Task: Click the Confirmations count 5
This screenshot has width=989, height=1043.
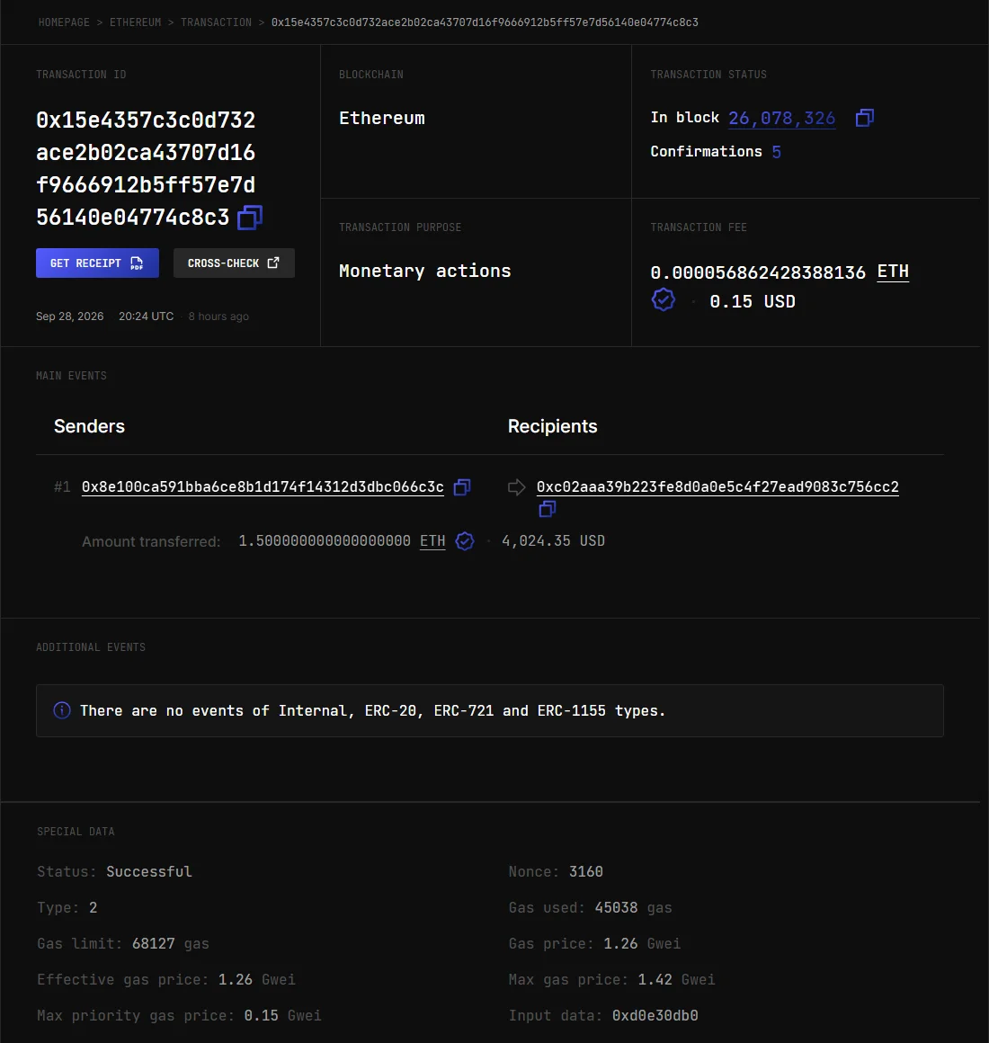Action: coord(776,152)
